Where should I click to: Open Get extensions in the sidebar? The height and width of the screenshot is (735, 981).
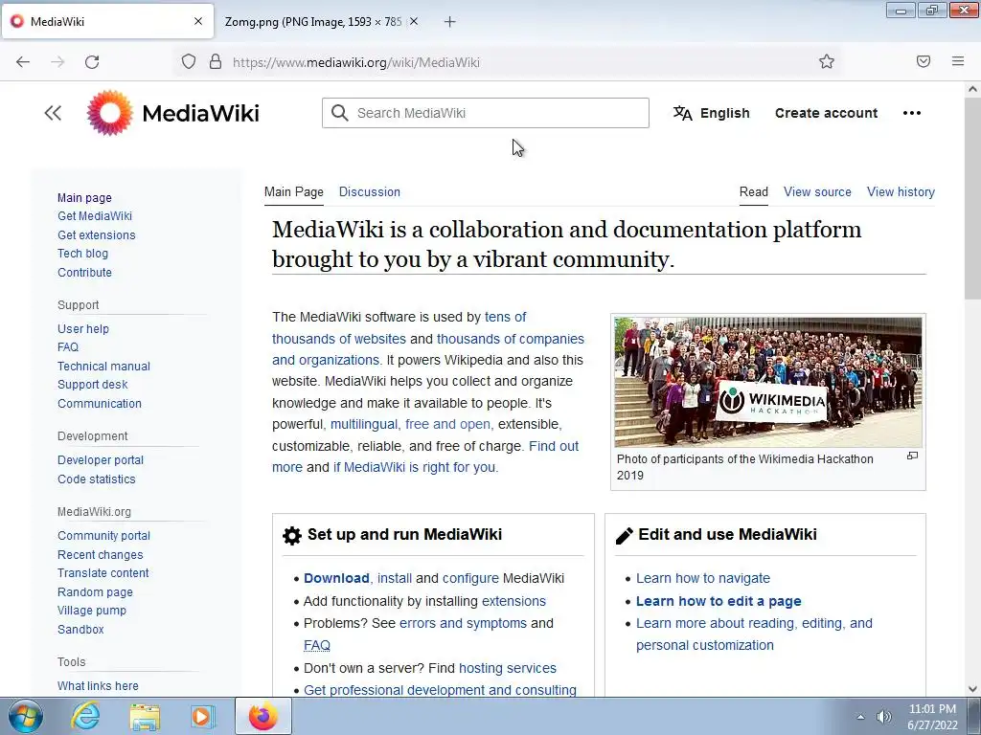point(97,235)
